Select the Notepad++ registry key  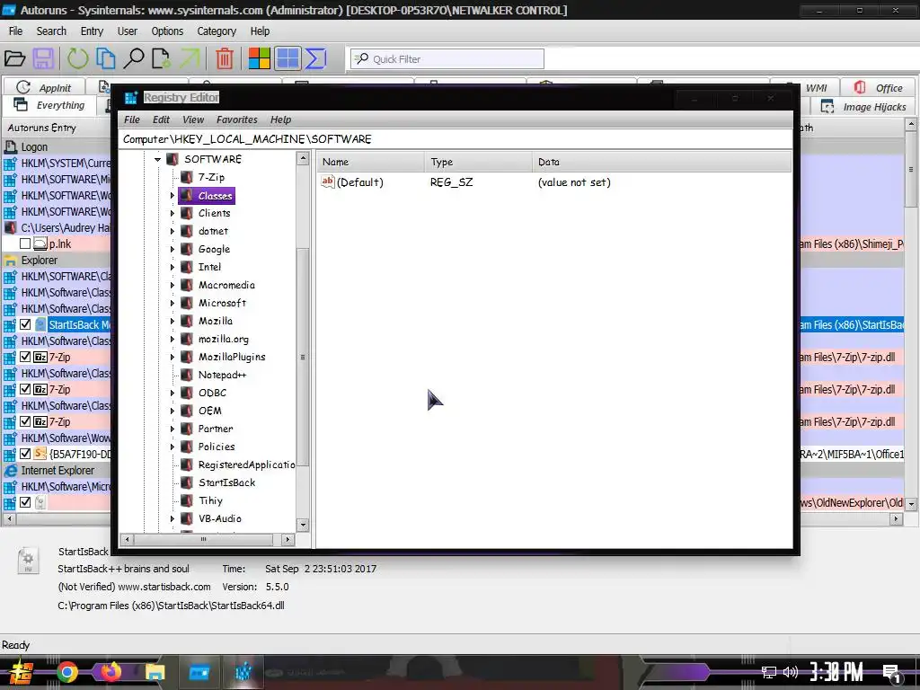point(222,375)
